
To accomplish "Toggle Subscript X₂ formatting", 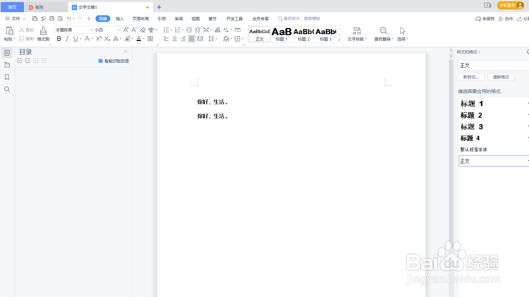I will (x=107, y=39).
